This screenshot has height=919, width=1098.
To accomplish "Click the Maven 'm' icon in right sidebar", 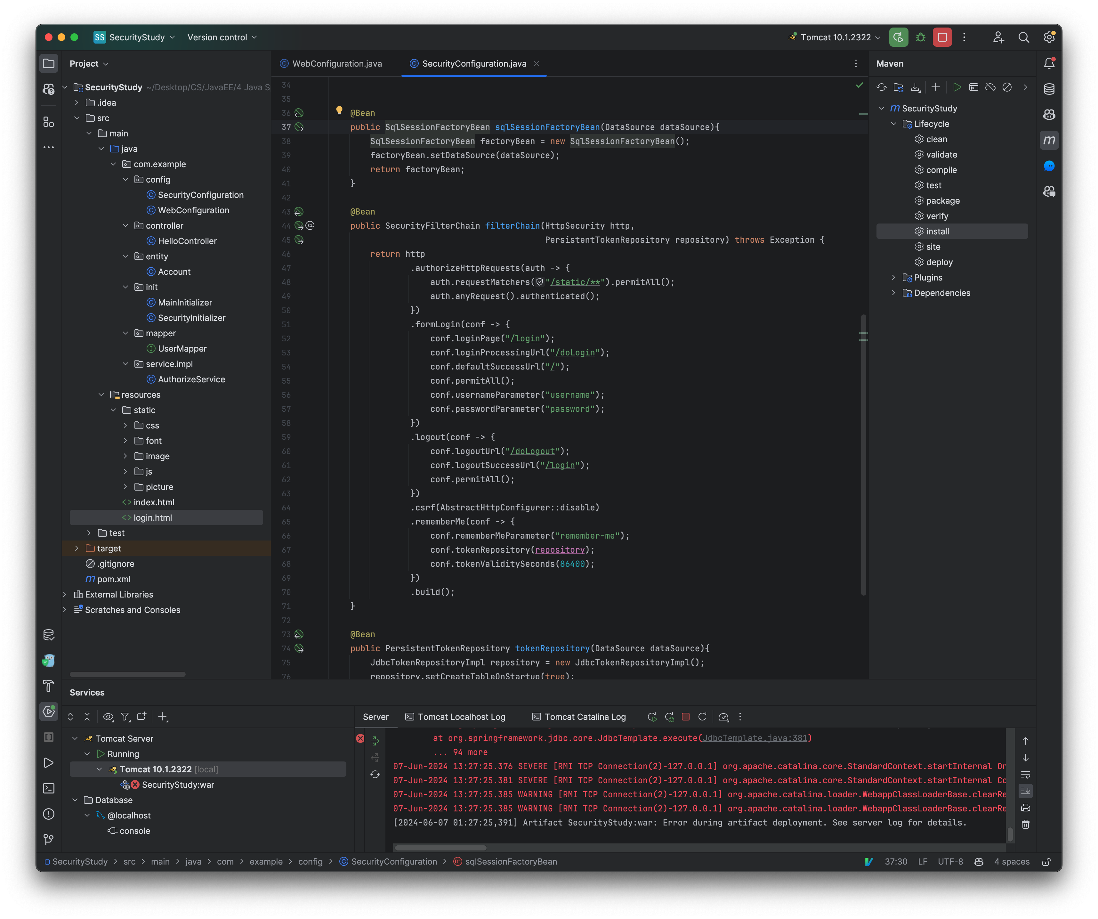I will (1049, 140).
